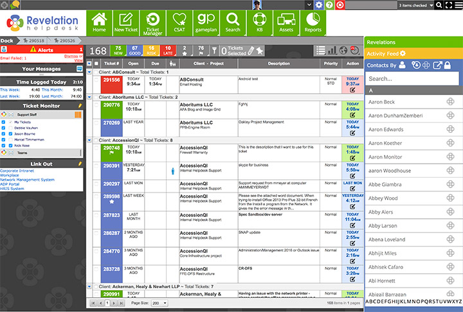Click 'Dismiss or View' link in Alerts

pyautogui.click(x=73, y=58)
